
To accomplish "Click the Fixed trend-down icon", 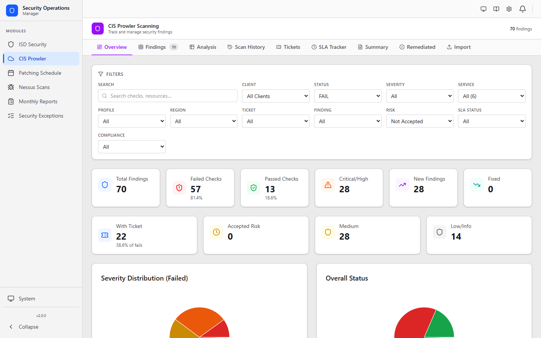I will 477,185.
